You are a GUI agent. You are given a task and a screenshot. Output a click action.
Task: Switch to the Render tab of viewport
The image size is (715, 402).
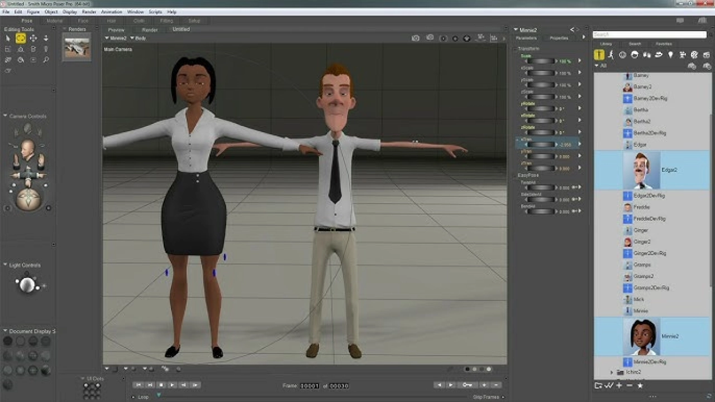(x=150, y=30)
